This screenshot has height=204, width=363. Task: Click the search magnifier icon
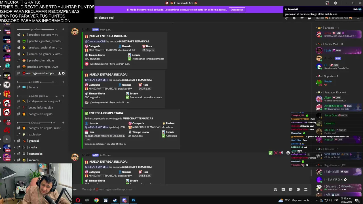pyautogui.click(x=358, y=18)
